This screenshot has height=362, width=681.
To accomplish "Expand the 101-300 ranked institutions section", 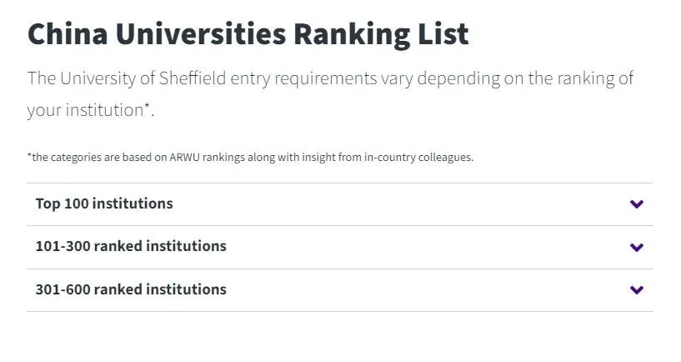I will (x=339, y=247).
